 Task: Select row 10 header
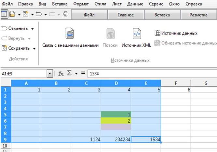[x=6, y=145]
